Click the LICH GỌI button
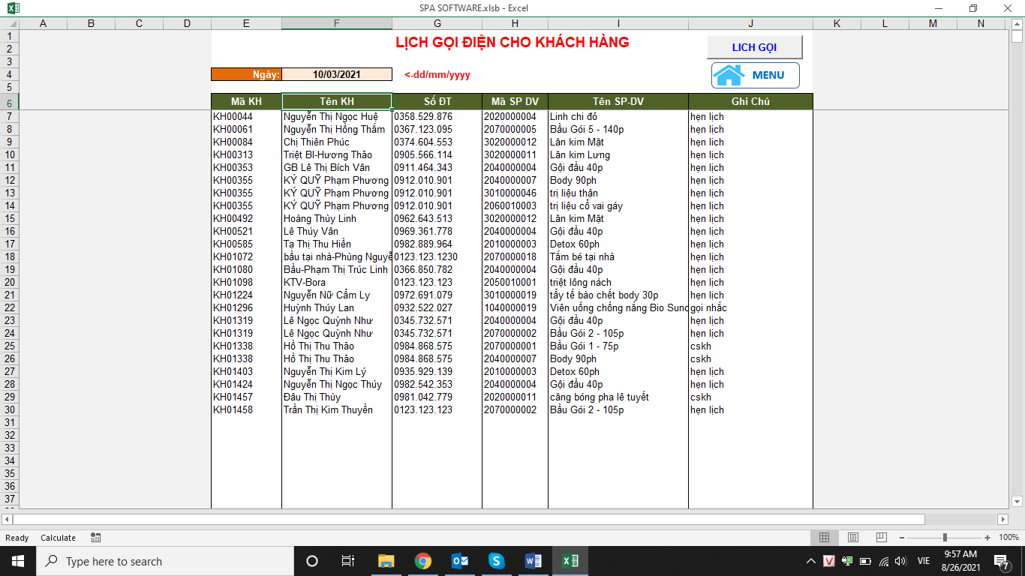 [755, 47]
